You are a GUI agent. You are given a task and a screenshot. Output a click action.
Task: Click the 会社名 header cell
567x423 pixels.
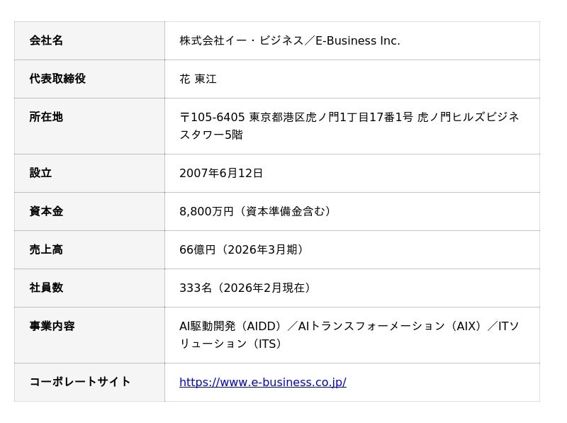pos(89,40)
